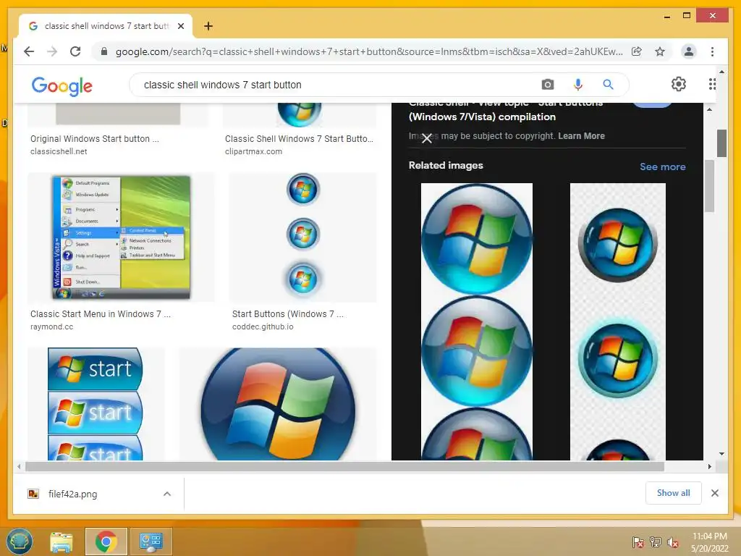
Task: Close the downloads bar
Action: (x=714, y=493)
